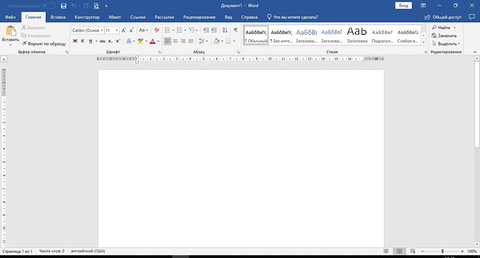The image size is (480, 258).
Task: Open Calibri font name dropdown
Action: 101,30
